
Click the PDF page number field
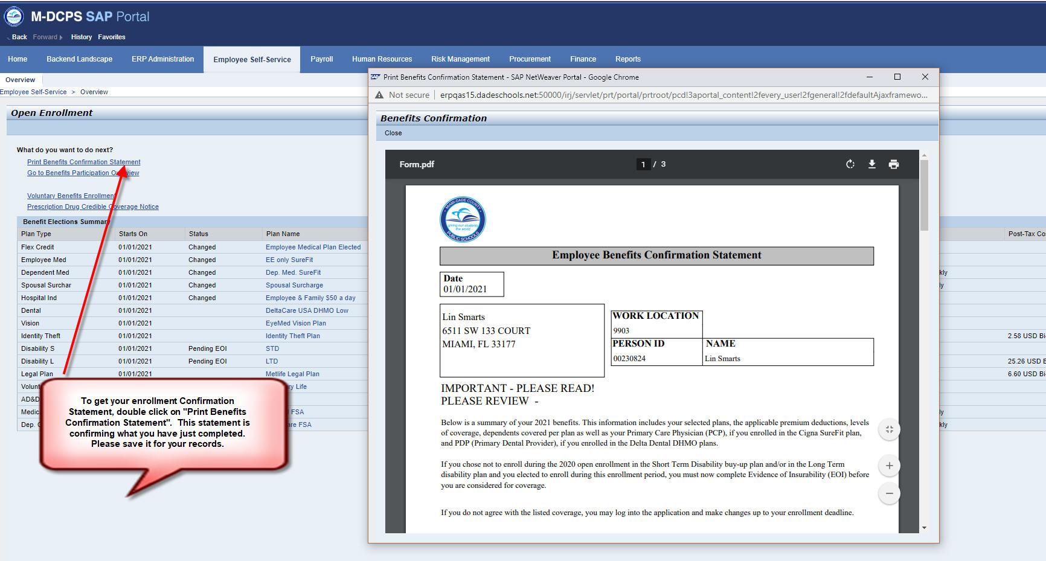pyautogui.click(x=643, y=164)
